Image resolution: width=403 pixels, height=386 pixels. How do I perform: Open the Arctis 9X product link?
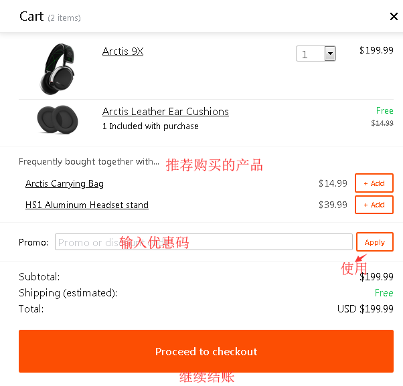point(123,52)
